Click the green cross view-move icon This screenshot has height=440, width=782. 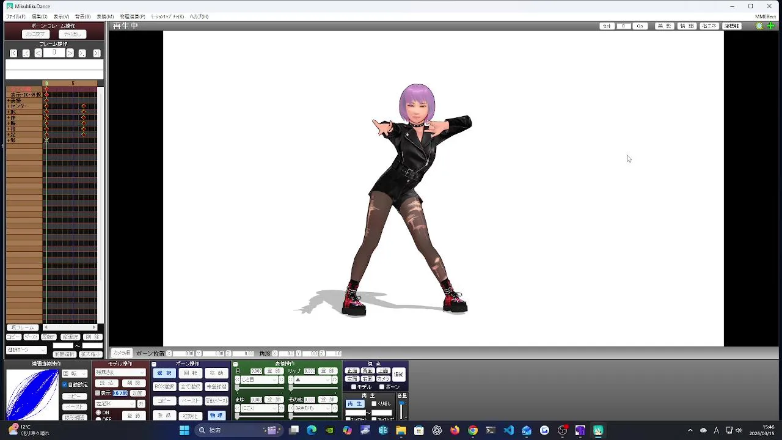click(x=771, y=26)
